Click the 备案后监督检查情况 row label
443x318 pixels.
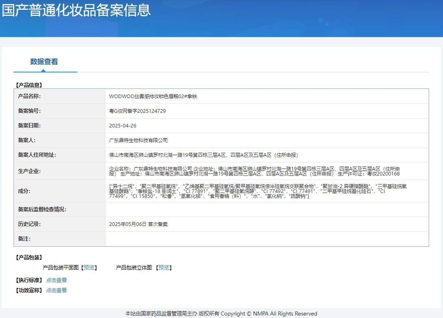tap(42, 210)
